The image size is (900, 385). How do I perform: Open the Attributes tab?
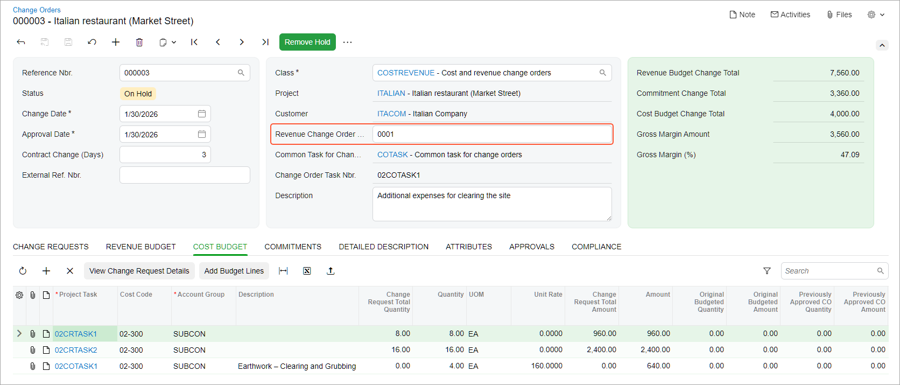(469, 247)
